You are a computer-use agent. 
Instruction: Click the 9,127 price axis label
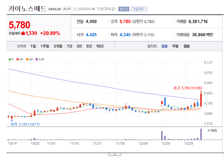point(208,62)
